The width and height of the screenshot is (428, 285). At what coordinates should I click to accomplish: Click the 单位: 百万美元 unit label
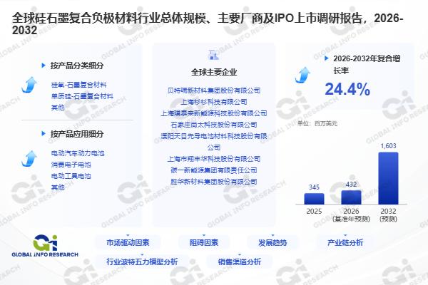pos(317,123)
